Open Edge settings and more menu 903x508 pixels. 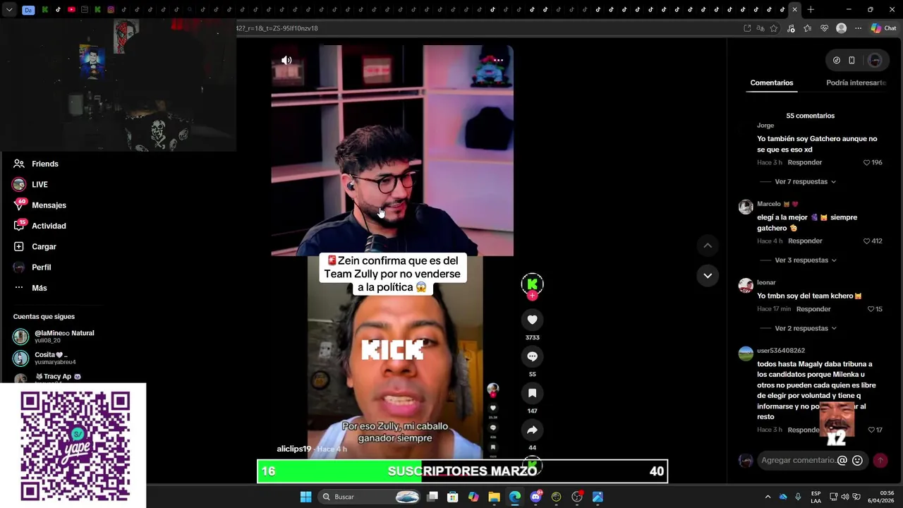858,28
